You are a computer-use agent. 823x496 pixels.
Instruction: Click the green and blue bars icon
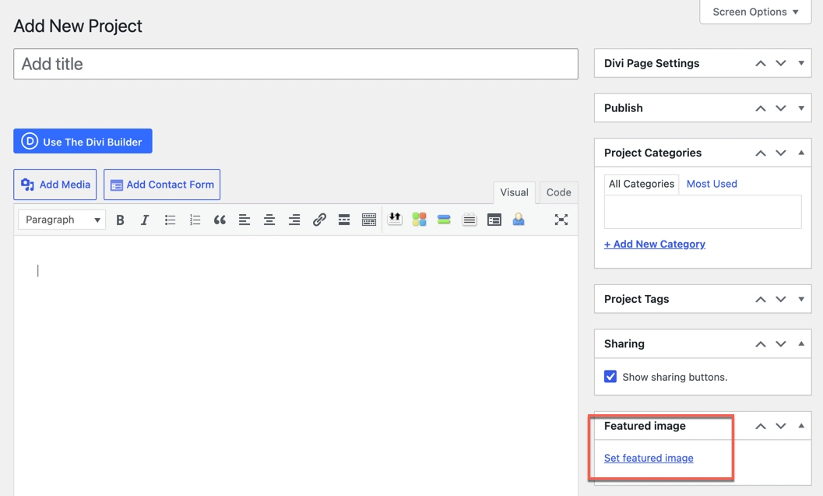(444, 220)
